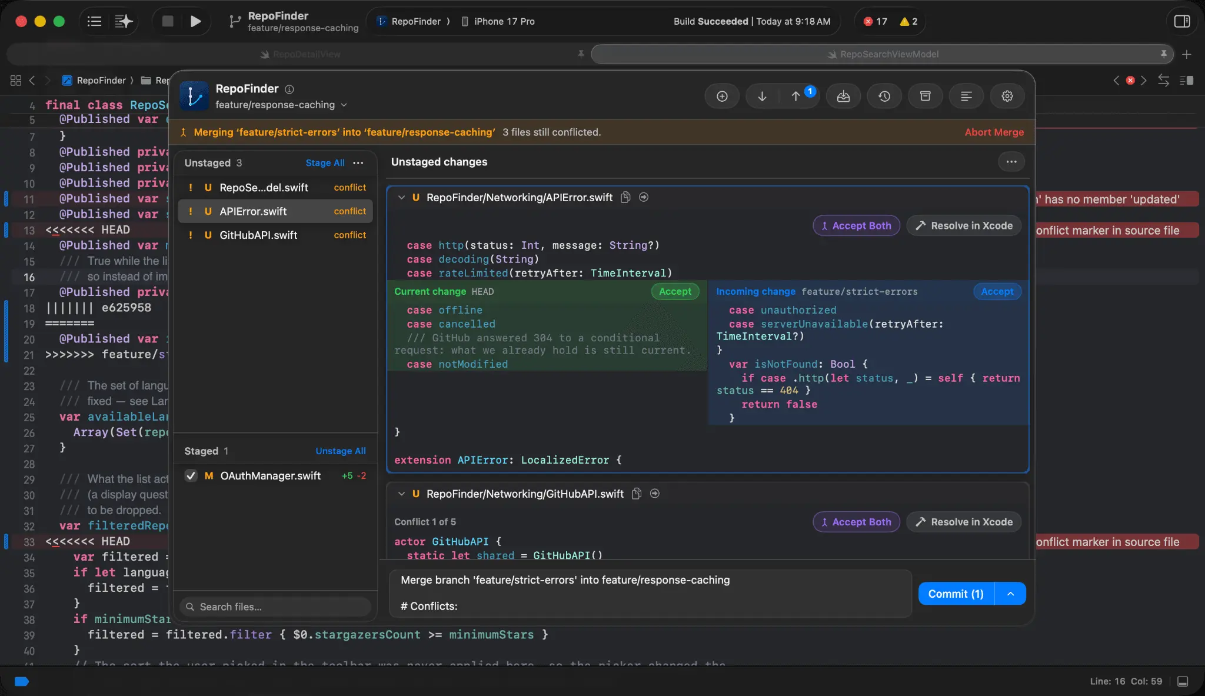
Task: Choose the iPhone 17 Pro run destination
Action: pyautogui.click(x=498, y=21)
